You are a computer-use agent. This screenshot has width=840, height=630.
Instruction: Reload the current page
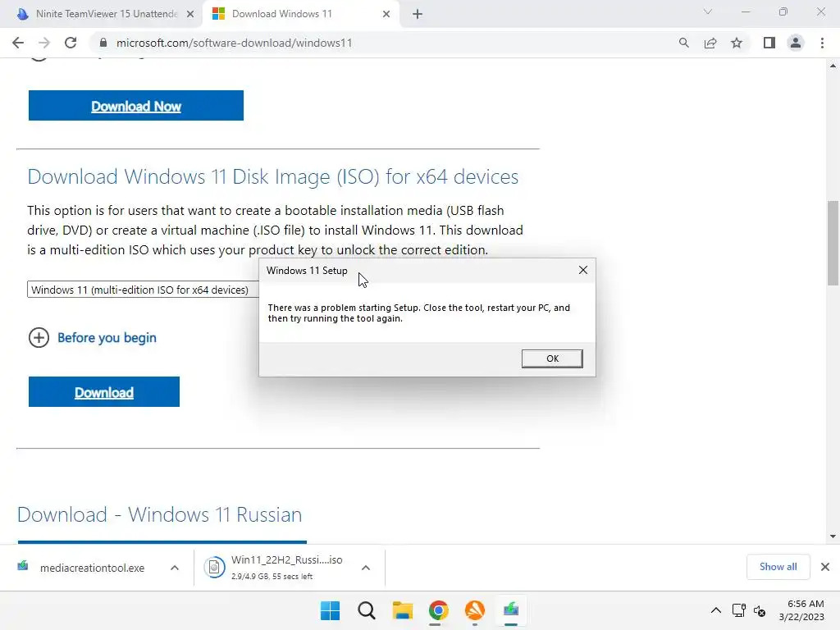pos(71,43)
